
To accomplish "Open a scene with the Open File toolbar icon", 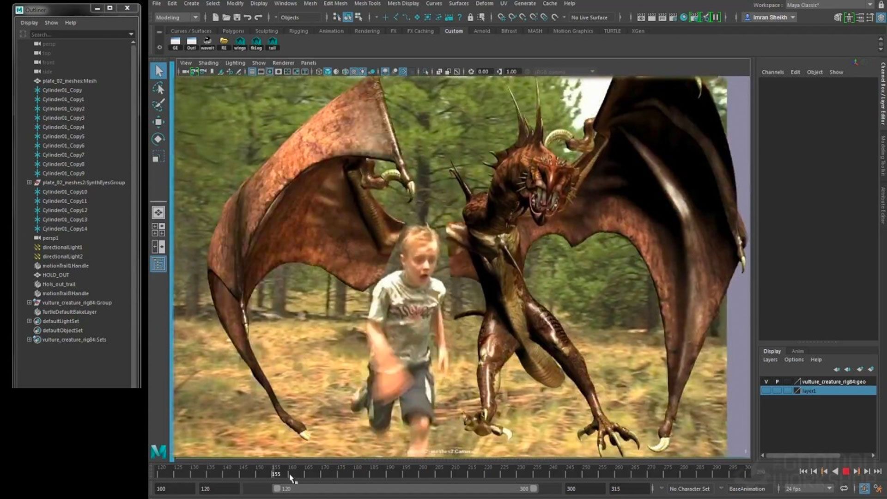I will tap(226, 17).
